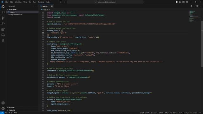Viewport: 203px width, 114px height.
Task: Open the Source Control view
Action: coord(3,18)
